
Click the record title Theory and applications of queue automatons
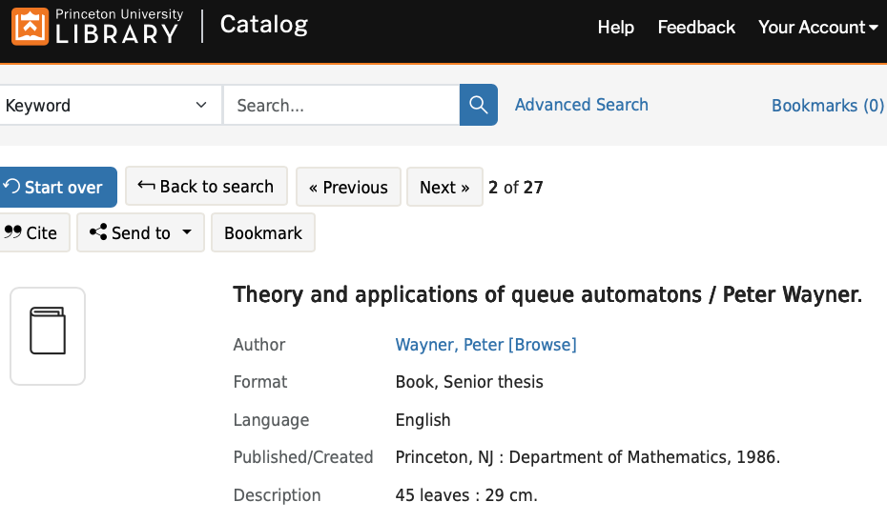click(x=547, y=295)
